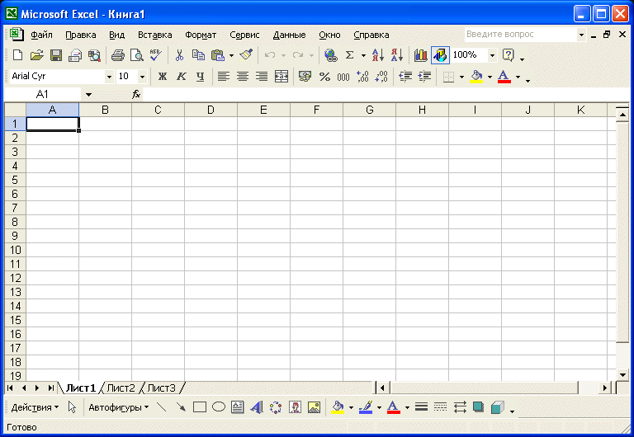Viewport: 634px width, 437px height.
Task: Decrease decimal places
Action: (381, 77)
